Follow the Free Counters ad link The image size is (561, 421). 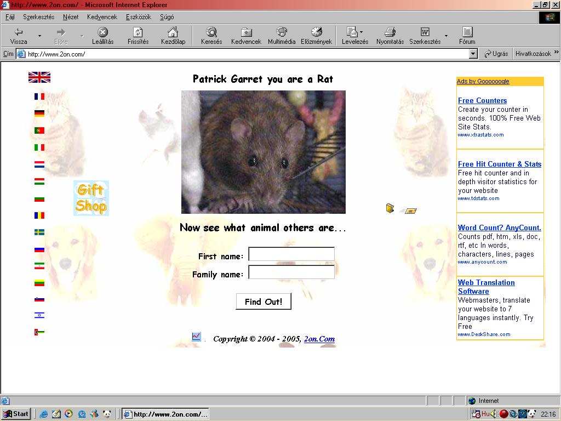(482, 100)
